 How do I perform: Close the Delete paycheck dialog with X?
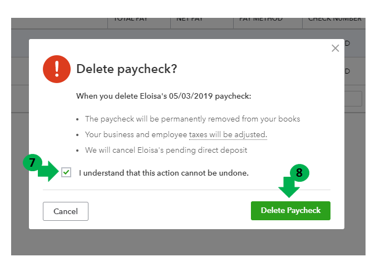tap(335, 49)
